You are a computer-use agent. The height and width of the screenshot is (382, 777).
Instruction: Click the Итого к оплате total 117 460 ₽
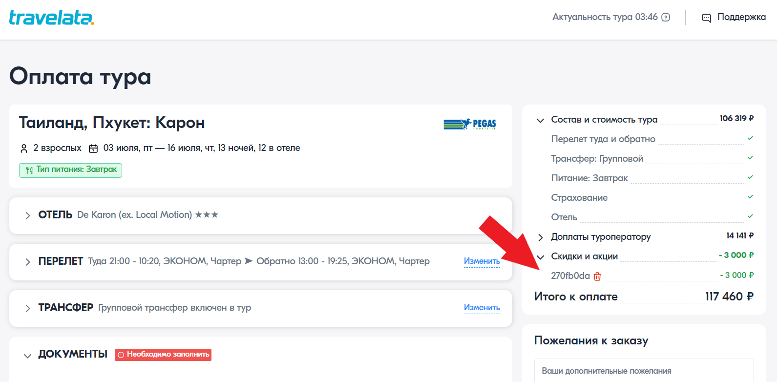644,297
